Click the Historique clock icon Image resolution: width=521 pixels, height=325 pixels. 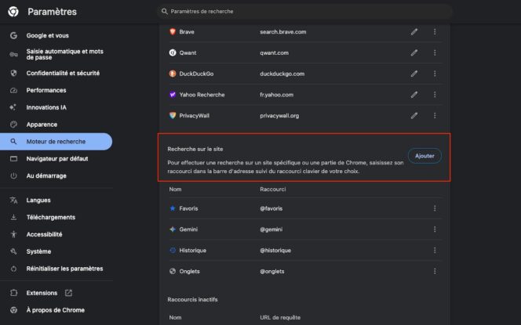point(173,251)
